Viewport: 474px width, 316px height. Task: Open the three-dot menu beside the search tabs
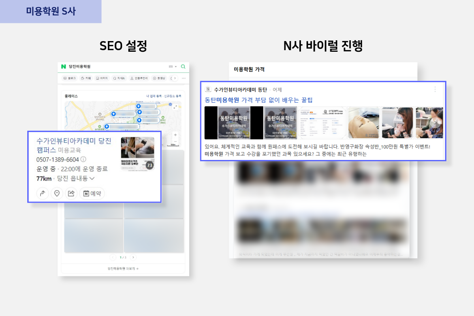click(x=183, y=78)
